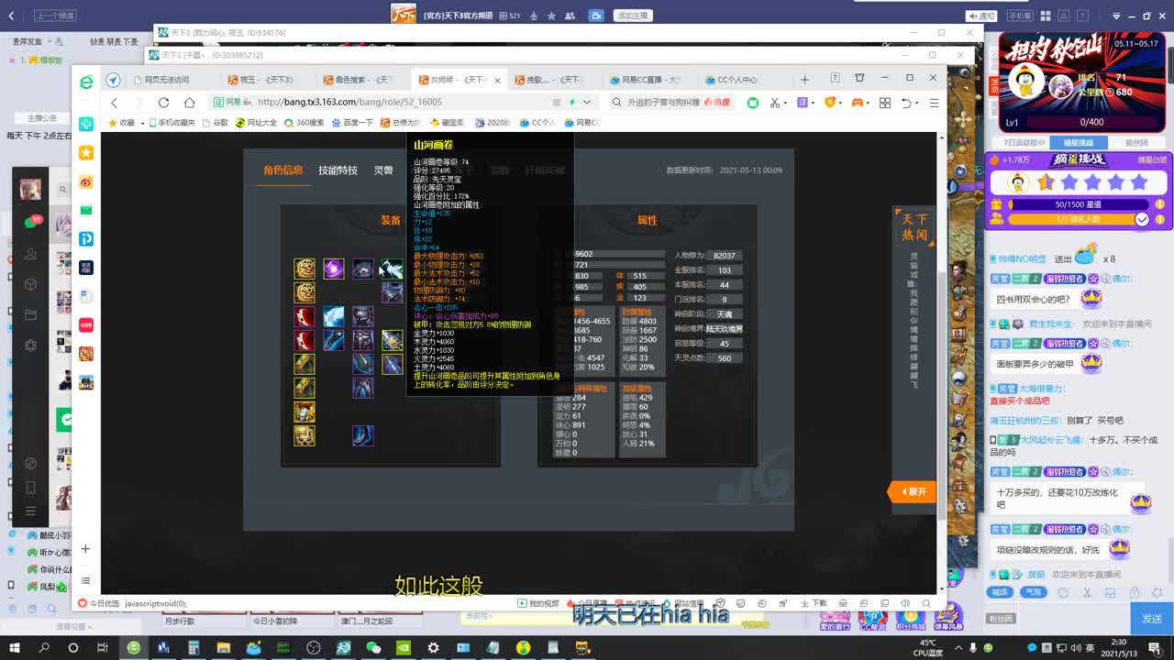Open the Weibo sidebar icon
The image size is (1174, 660).
[x=86, y=181]
